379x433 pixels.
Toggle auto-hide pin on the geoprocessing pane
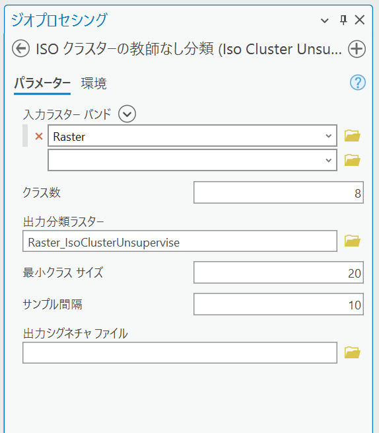coord(343,20)
